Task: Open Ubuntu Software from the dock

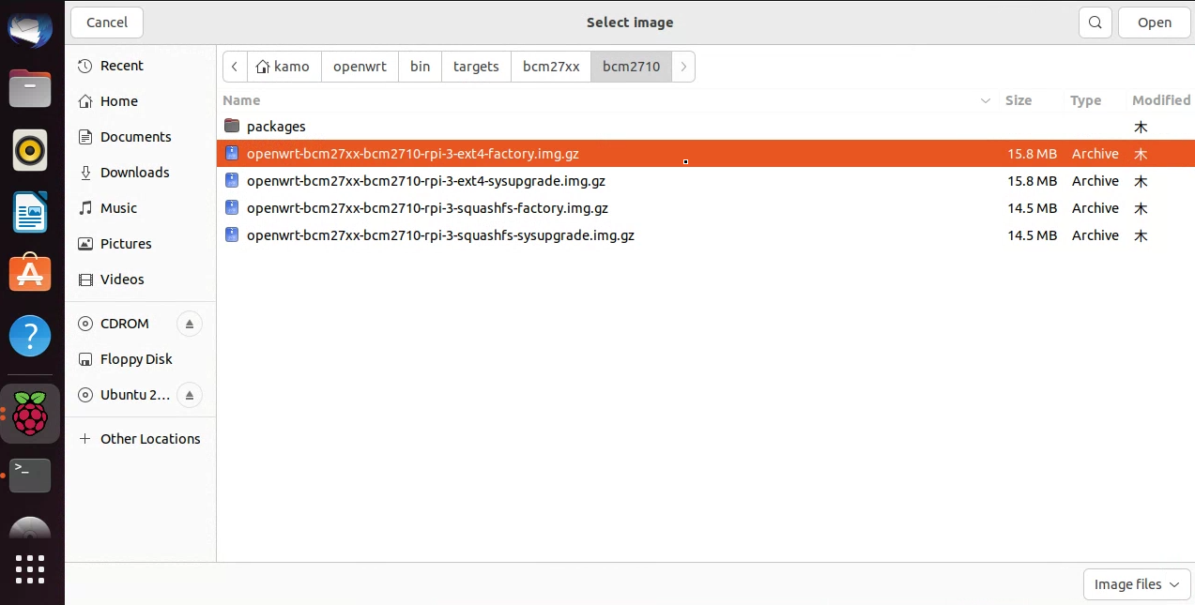Action: 30,273
